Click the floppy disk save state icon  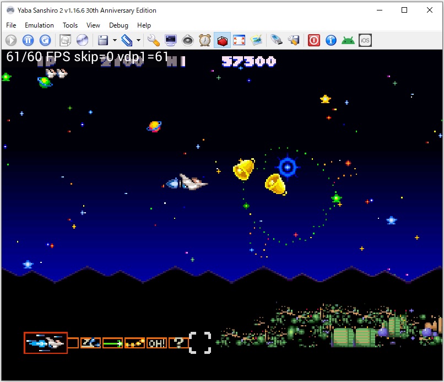click(x=103, y=40)
